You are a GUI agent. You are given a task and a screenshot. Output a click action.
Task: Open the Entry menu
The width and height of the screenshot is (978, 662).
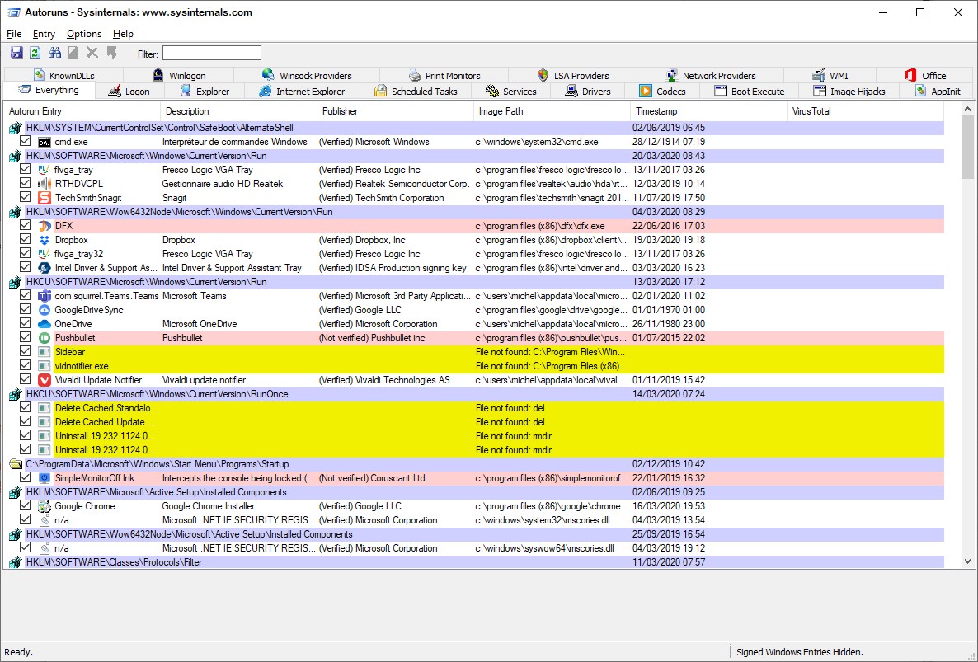[x=44, y=34]
